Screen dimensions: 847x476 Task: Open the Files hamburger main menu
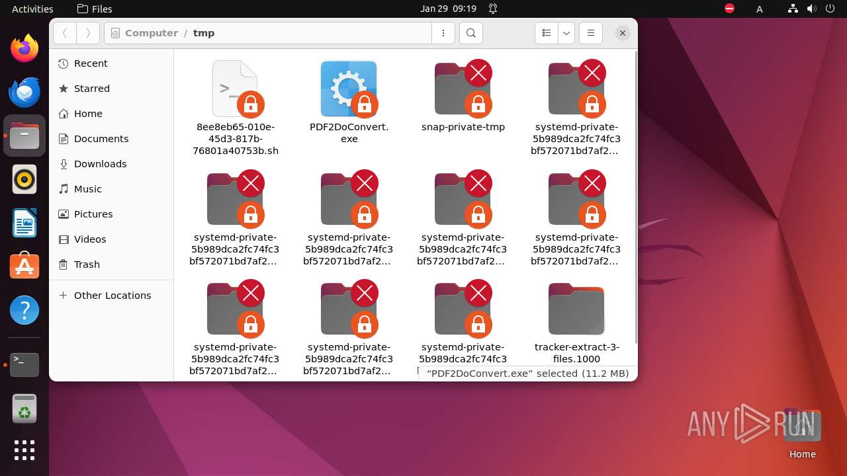click(591, 33)
